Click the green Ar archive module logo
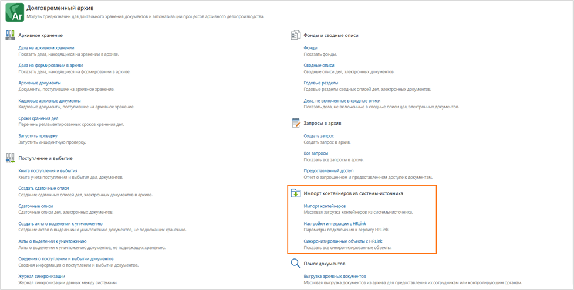 (x=15, y=12)
